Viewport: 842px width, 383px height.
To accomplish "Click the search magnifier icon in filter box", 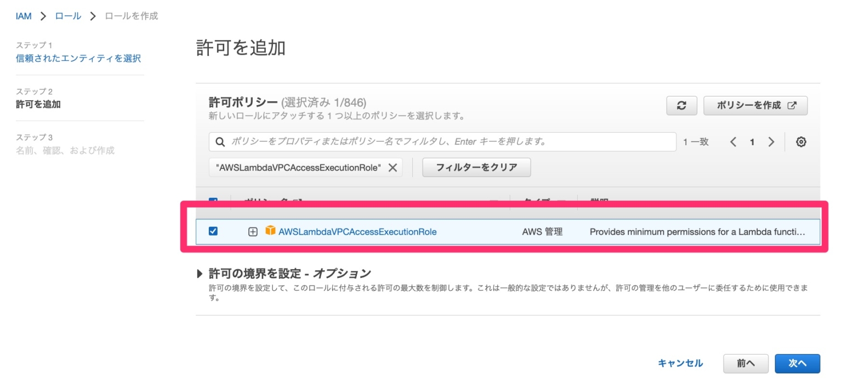I will [220, 142].
